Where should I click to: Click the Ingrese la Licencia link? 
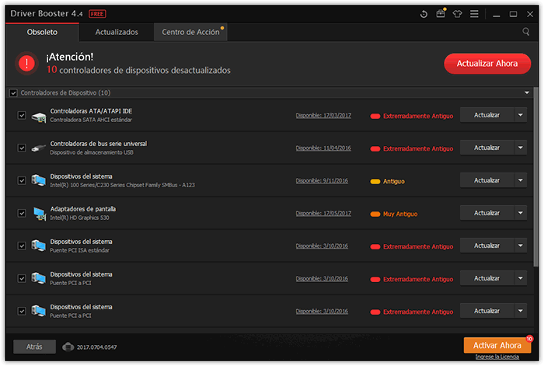pos(497,357)
